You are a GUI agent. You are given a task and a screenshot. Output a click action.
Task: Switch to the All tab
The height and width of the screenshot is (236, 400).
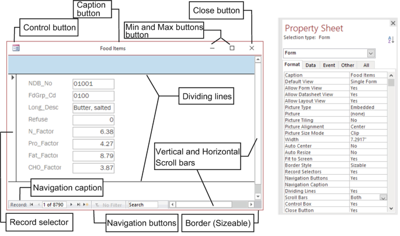pos(366,65)
